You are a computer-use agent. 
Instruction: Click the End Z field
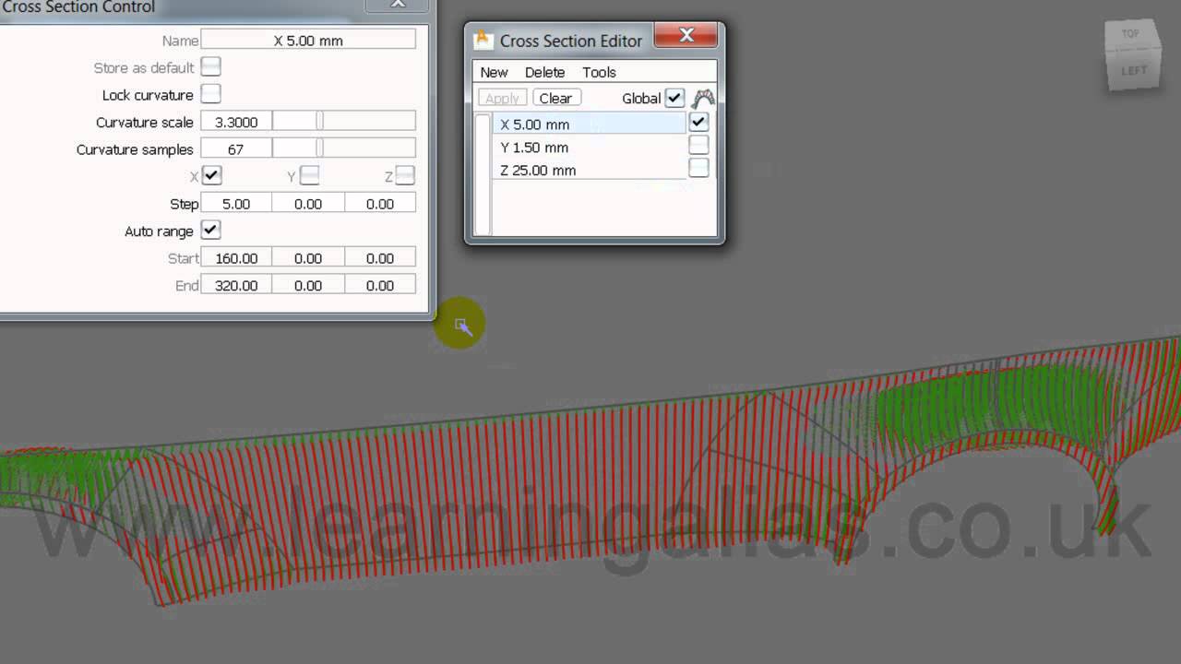380,286
